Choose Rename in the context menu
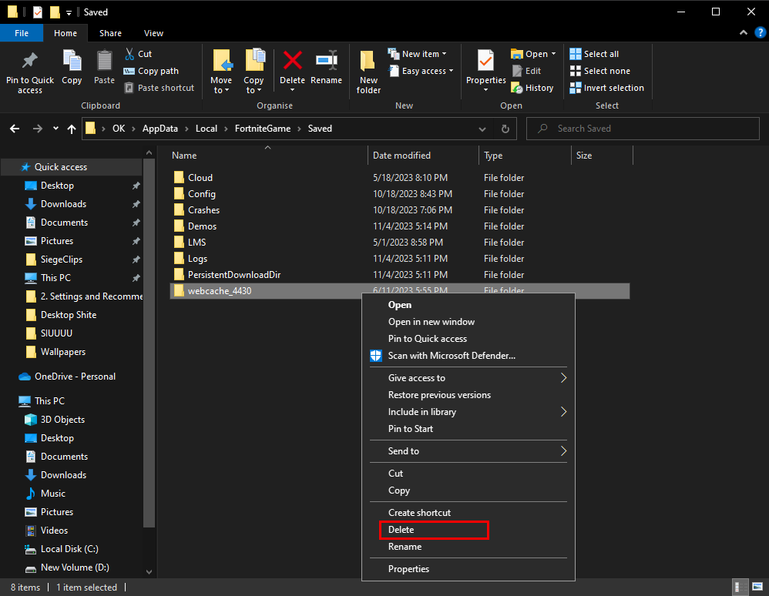Image resolution: width=769 pixels, height=596 pixels. (x=468, y=547)
